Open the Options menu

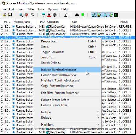click(53, 9)
